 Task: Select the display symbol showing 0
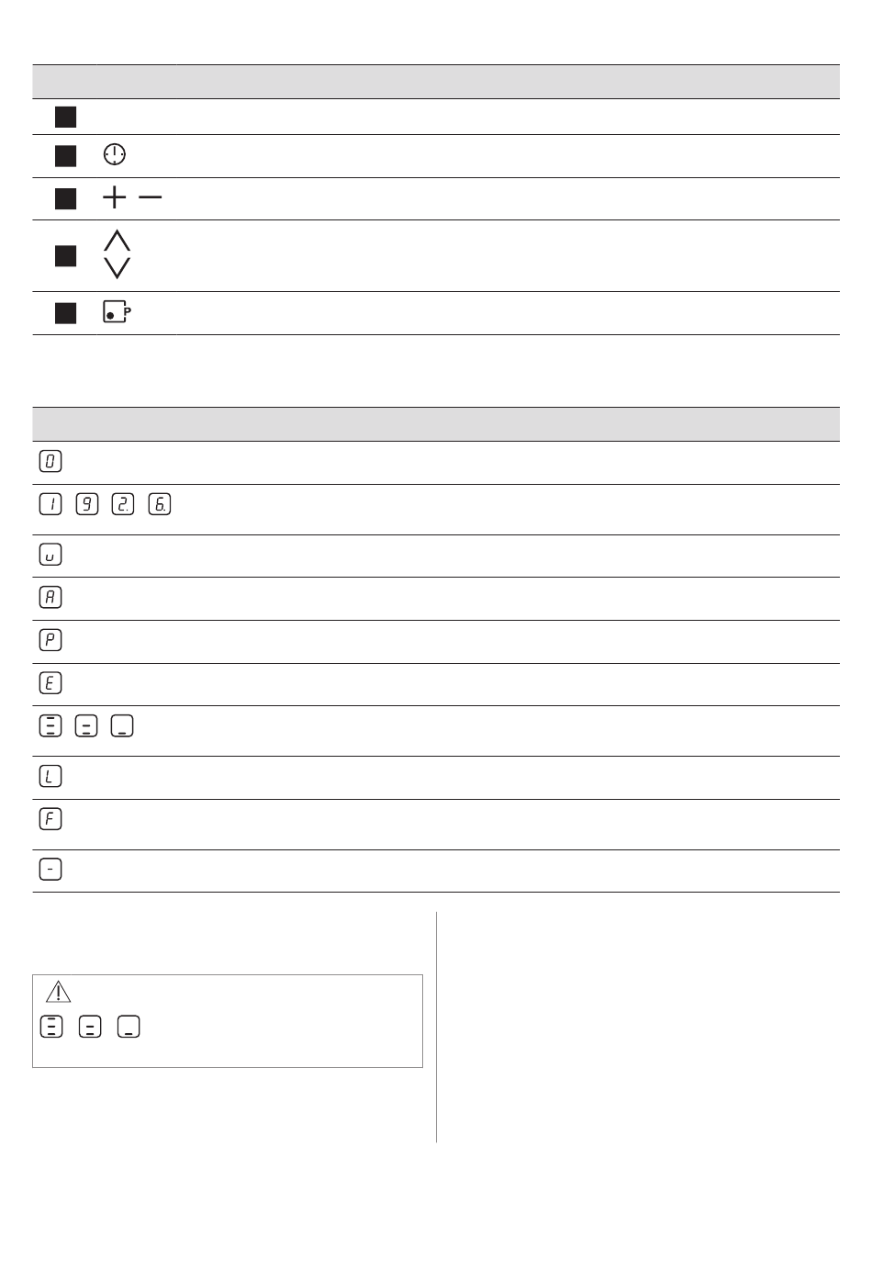point(50,461)
